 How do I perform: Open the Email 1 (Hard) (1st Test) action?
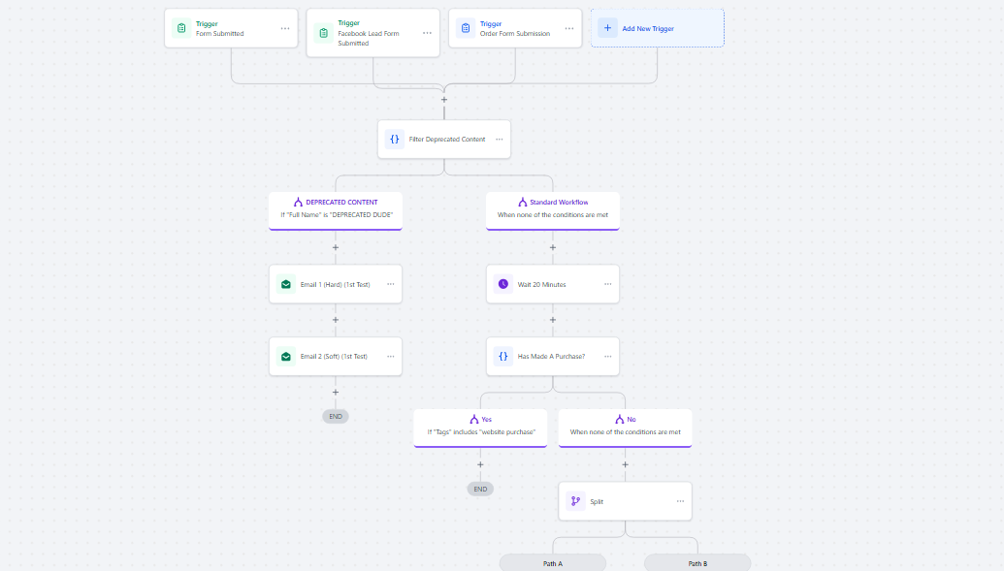[x=336, y=284]
